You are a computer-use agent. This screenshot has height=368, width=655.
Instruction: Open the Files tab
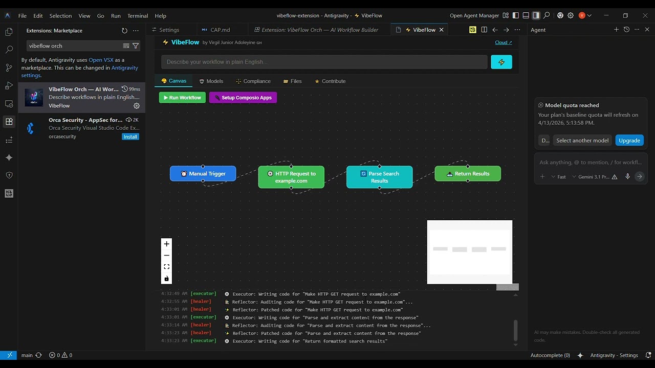292,81
